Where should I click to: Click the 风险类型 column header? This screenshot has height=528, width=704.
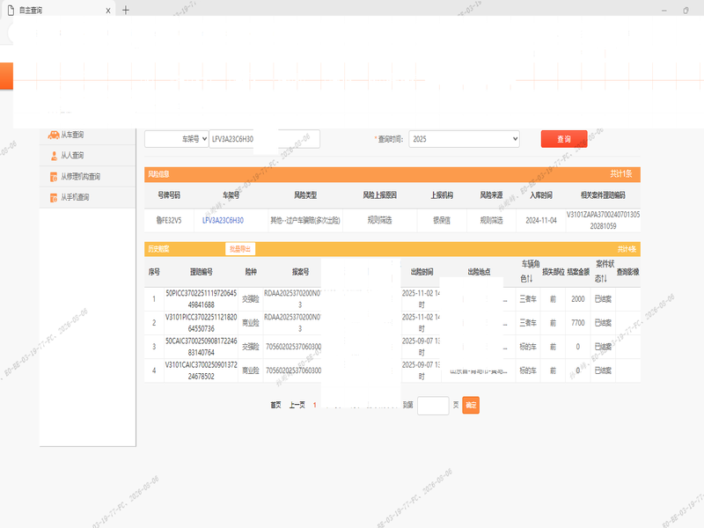[305, 195]
